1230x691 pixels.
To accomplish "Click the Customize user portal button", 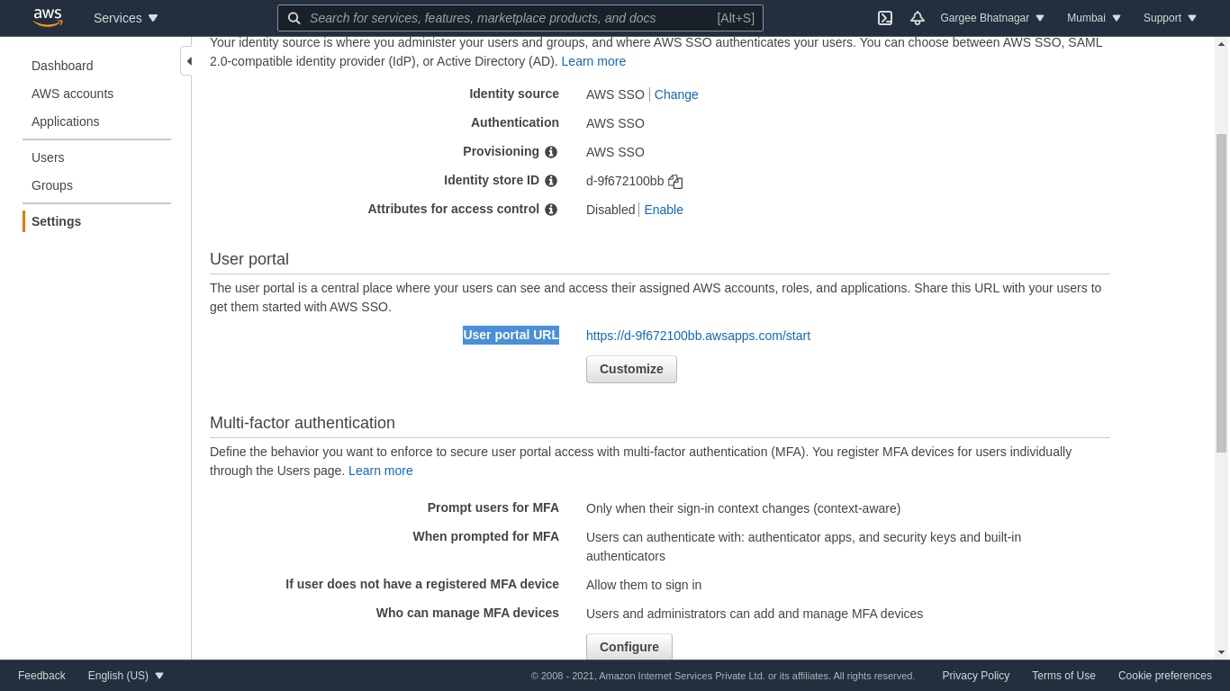I will point(631,369).
